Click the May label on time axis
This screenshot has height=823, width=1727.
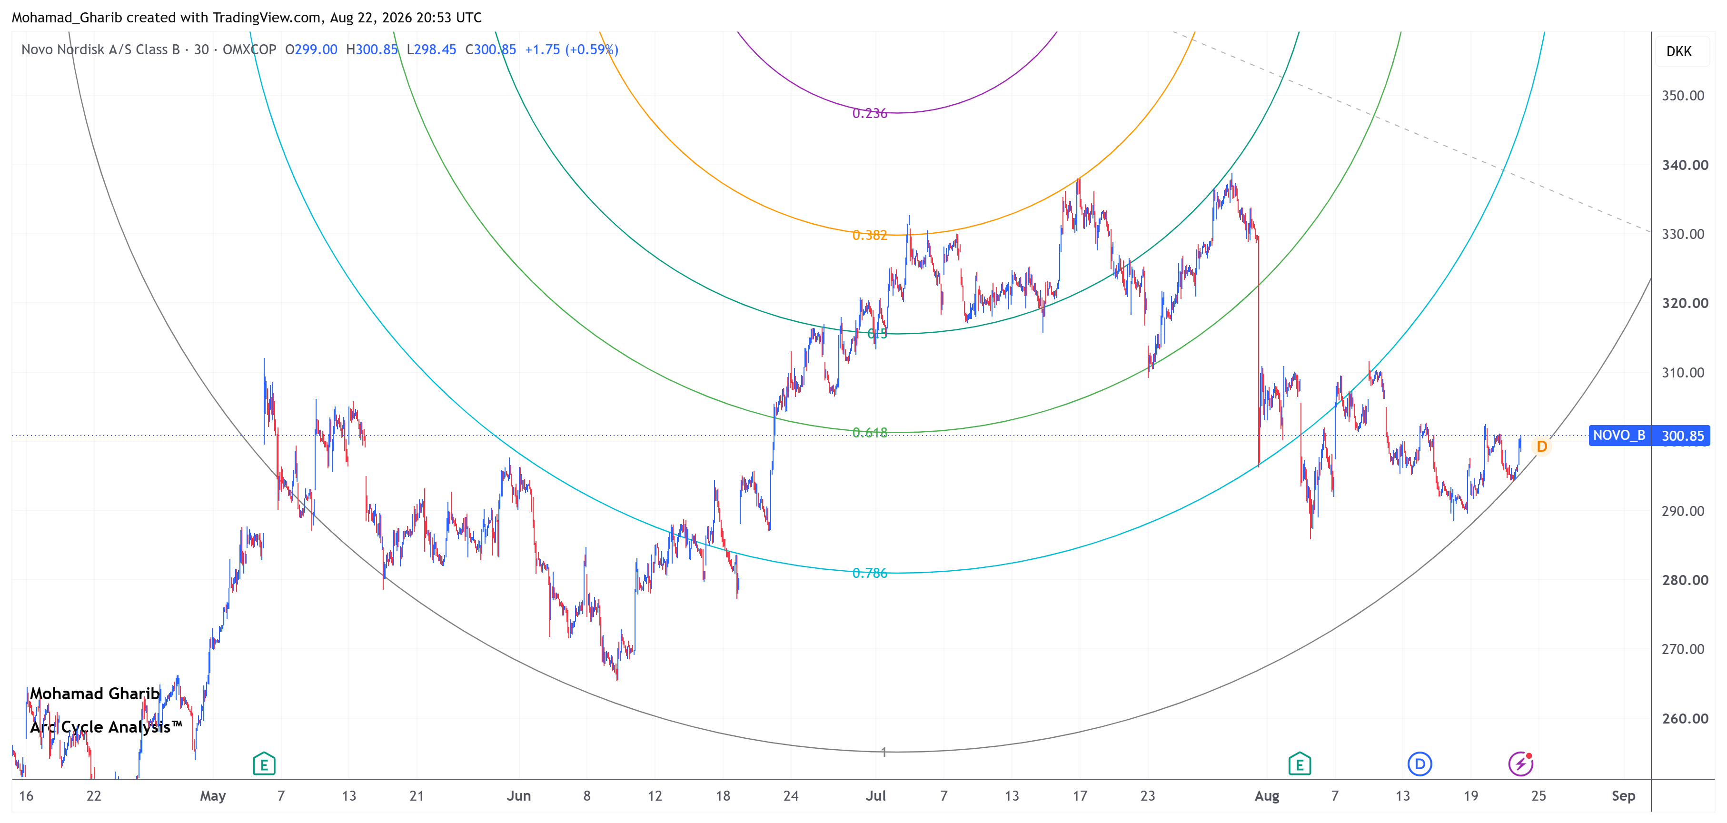212,796
